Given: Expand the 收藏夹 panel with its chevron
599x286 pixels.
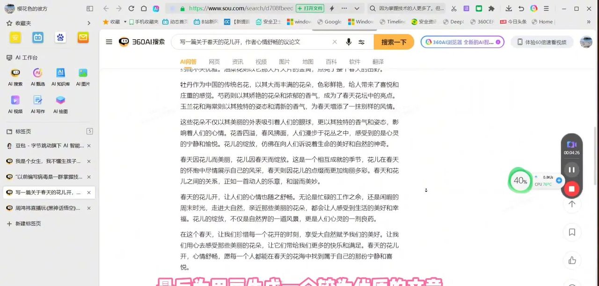Looking at the screenshot, I should (x=88, y=22).
